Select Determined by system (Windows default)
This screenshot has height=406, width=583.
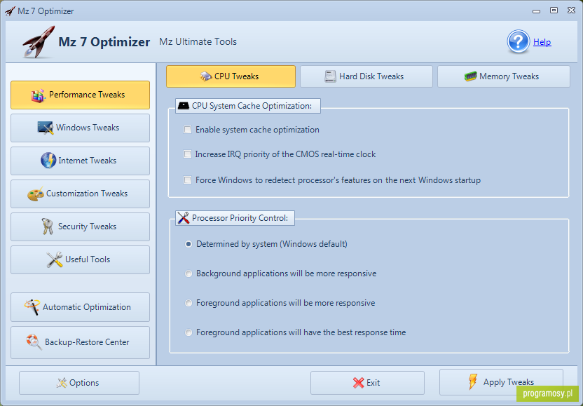tap(188, 244)
